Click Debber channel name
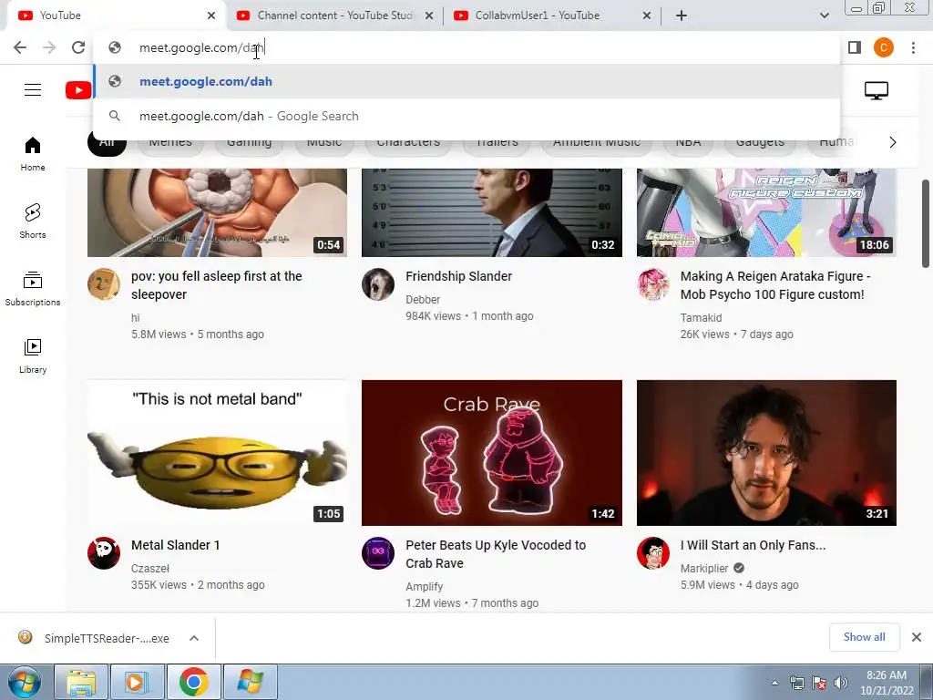The image size is (933, 700). [x=423, y=299]
